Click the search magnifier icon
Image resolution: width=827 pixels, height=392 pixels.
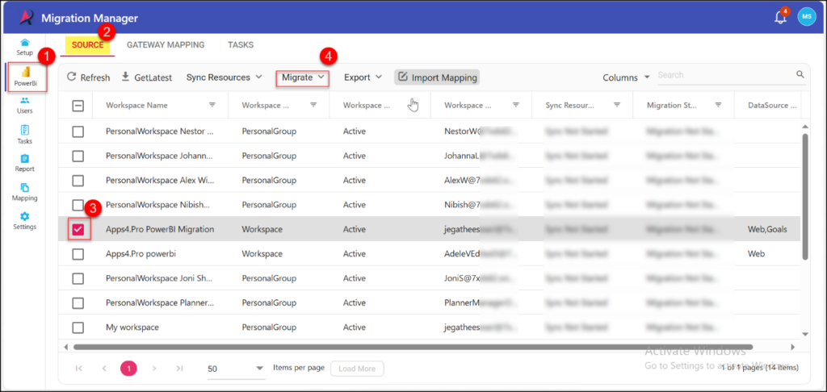tap(800, 74)
